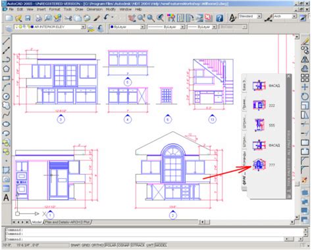Select the Move modify tool

[305, 87]
